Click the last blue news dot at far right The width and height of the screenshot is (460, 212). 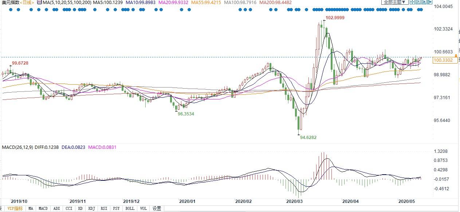(421, 10)
